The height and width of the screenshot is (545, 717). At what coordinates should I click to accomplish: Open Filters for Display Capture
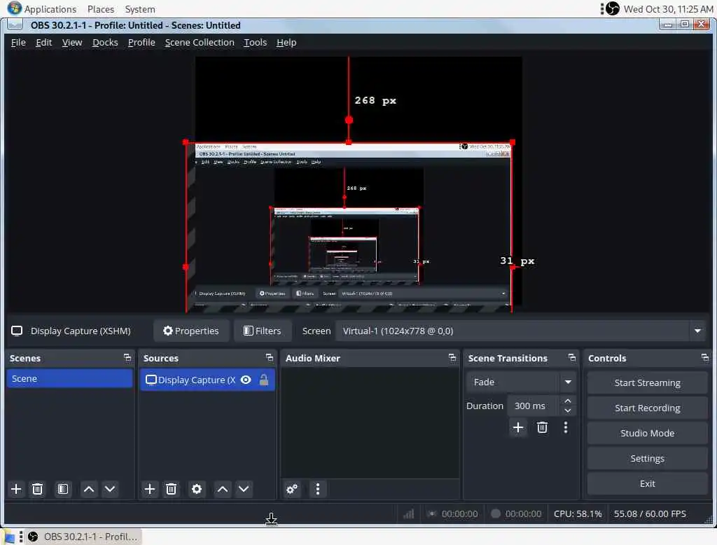[x=263, y=331]
